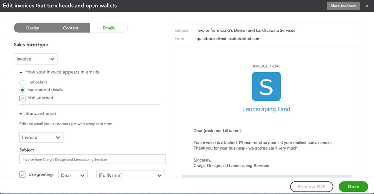The image size is (374, 194).
Task: Click the Share feedback button
Action: [x=343, y=6]
